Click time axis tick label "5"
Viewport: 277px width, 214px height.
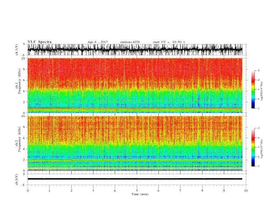coord(137,191)
